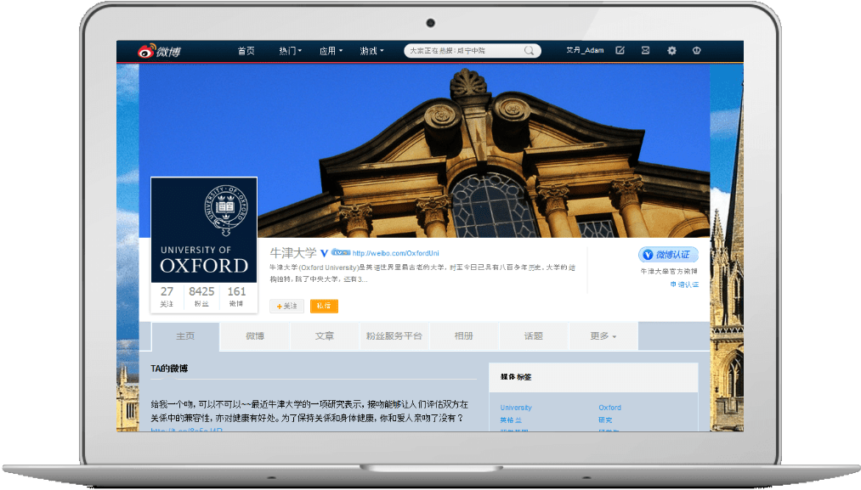Click the Lv membership level icon beside the username
861x490 pixels.
tap(341, 252)
